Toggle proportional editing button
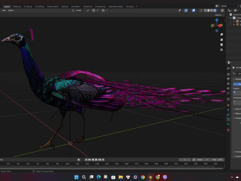Image resolution: width=241 pixels, height=181 pixels. pyautogui.click(x=103, y=11)
